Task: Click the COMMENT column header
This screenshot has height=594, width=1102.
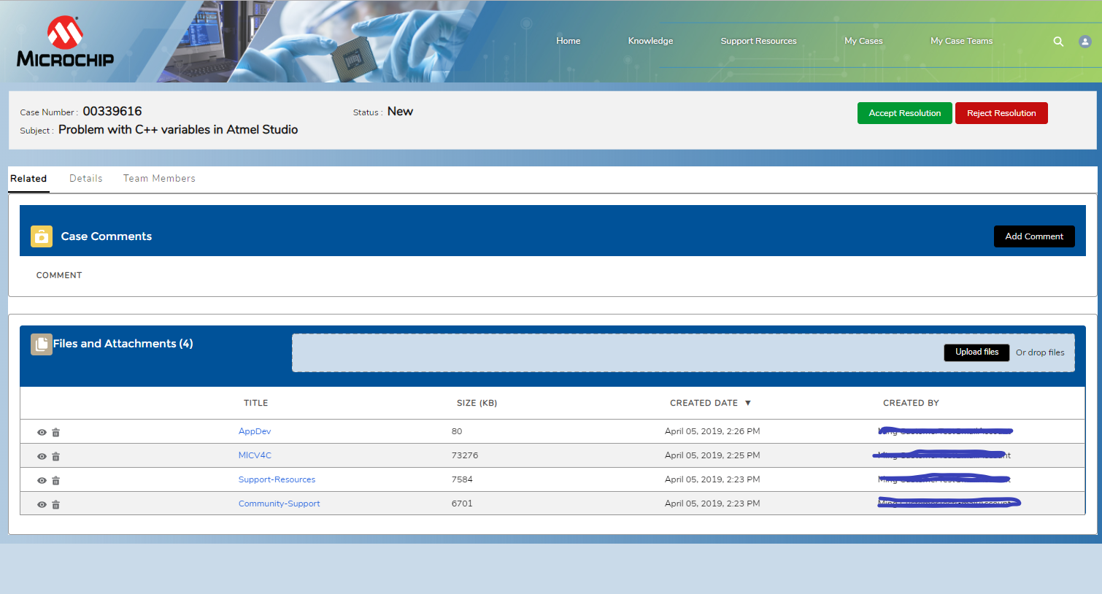Action: coord(59,275)
